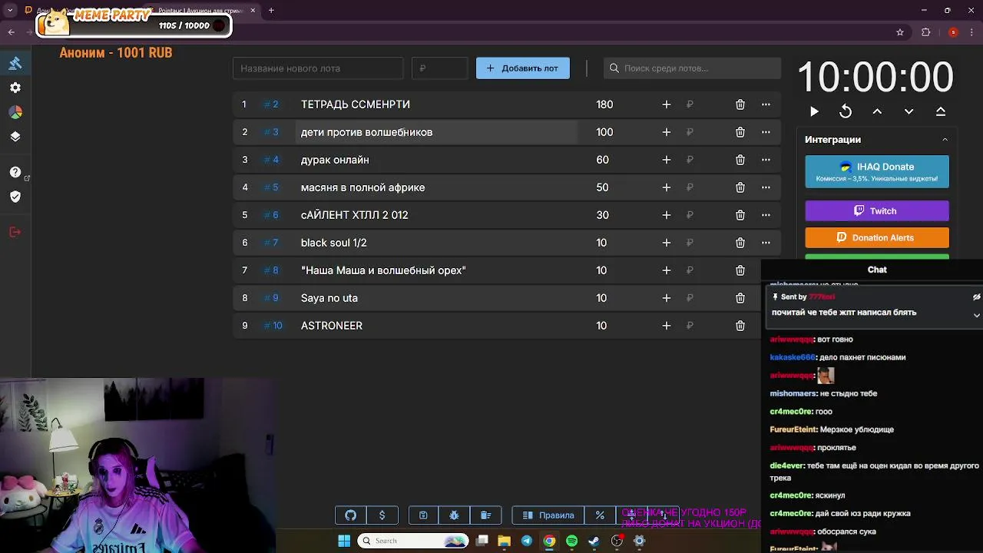
Task: Click the dollar sign button in bottom toolbar
Action: point(382,515)
